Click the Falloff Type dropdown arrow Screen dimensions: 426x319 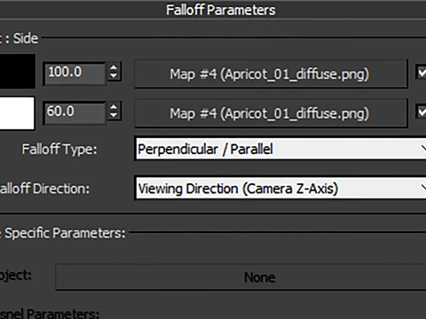point(423,149)
